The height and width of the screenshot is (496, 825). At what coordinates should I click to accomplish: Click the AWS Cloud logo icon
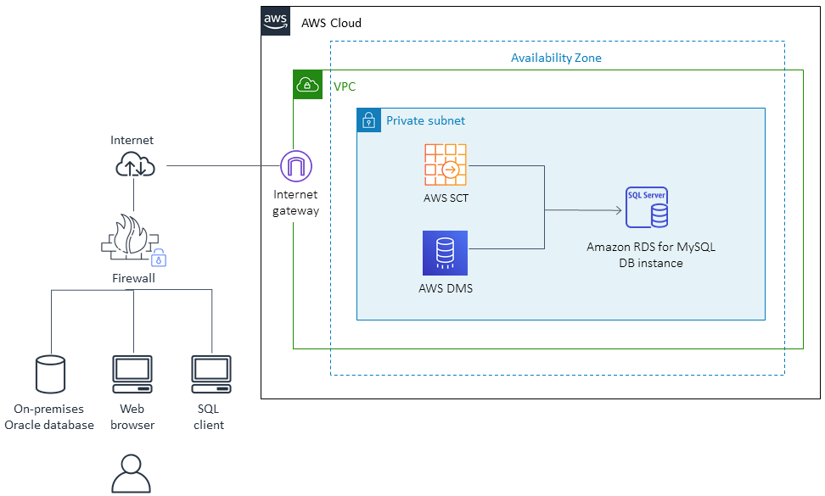click(275, 21)
